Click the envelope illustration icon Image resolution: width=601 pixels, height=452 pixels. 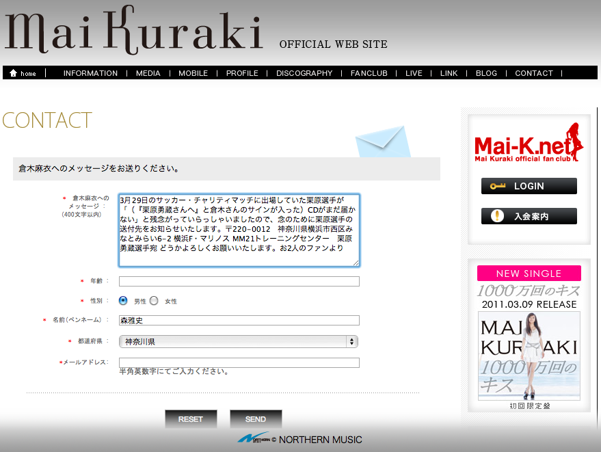tap(382, 142)
